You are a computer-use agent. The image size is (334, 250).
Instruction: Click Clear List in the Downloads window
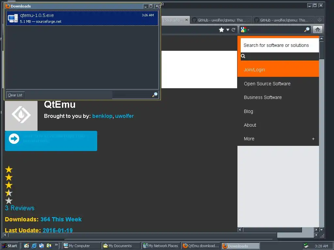[15, 95]
